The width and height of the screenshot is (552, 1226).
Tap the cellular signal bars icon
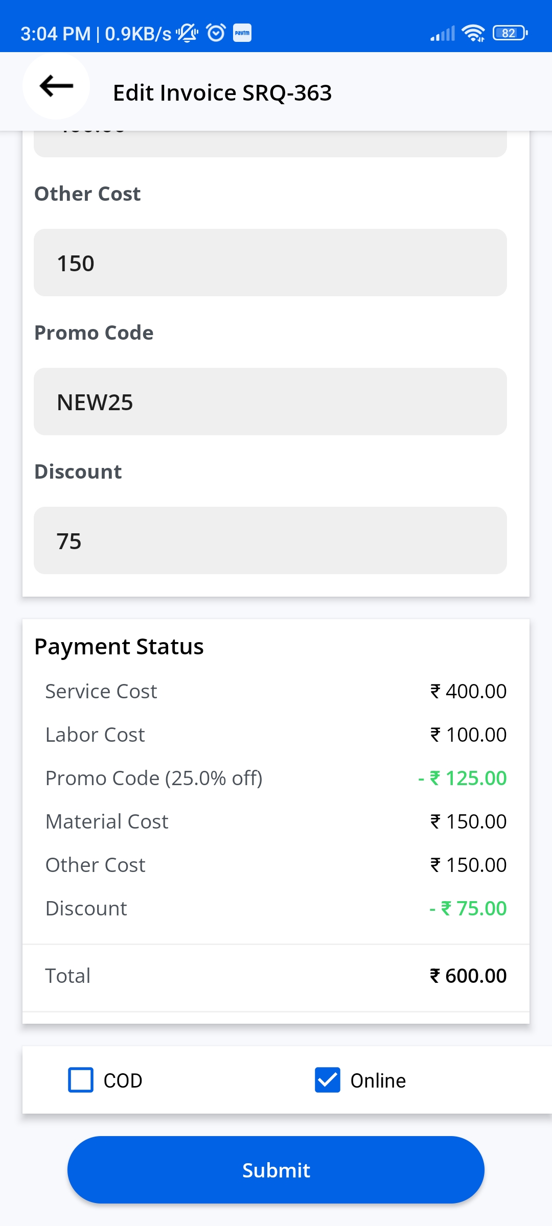(x=443, y=34)
